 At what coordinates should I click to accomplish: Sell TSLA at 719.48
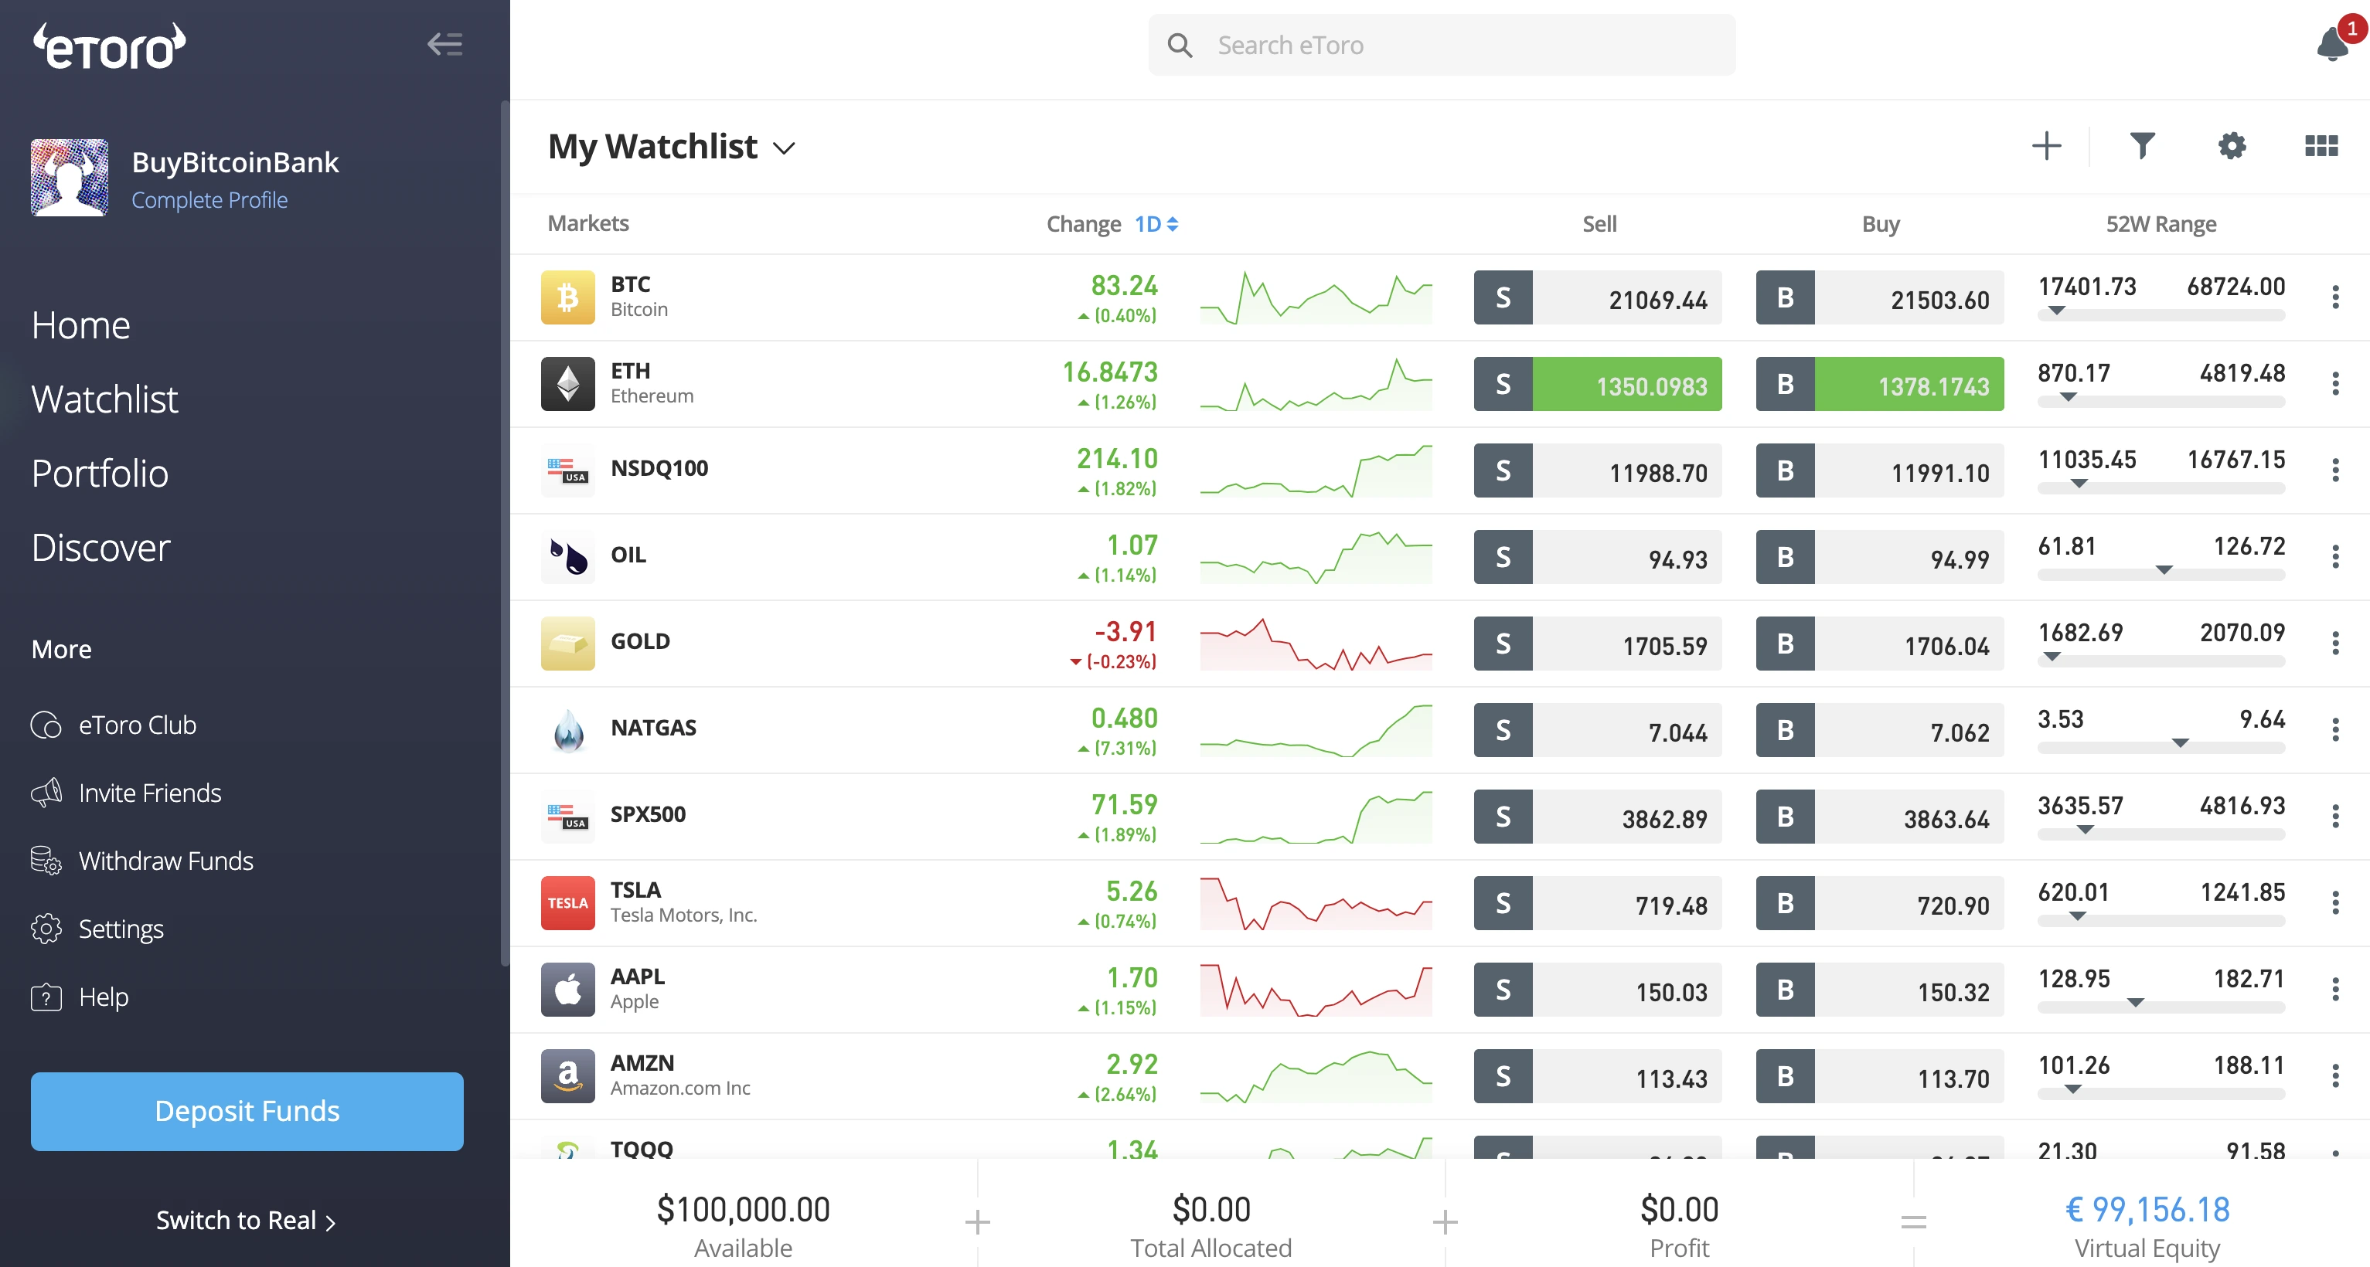coord(1597,903)
